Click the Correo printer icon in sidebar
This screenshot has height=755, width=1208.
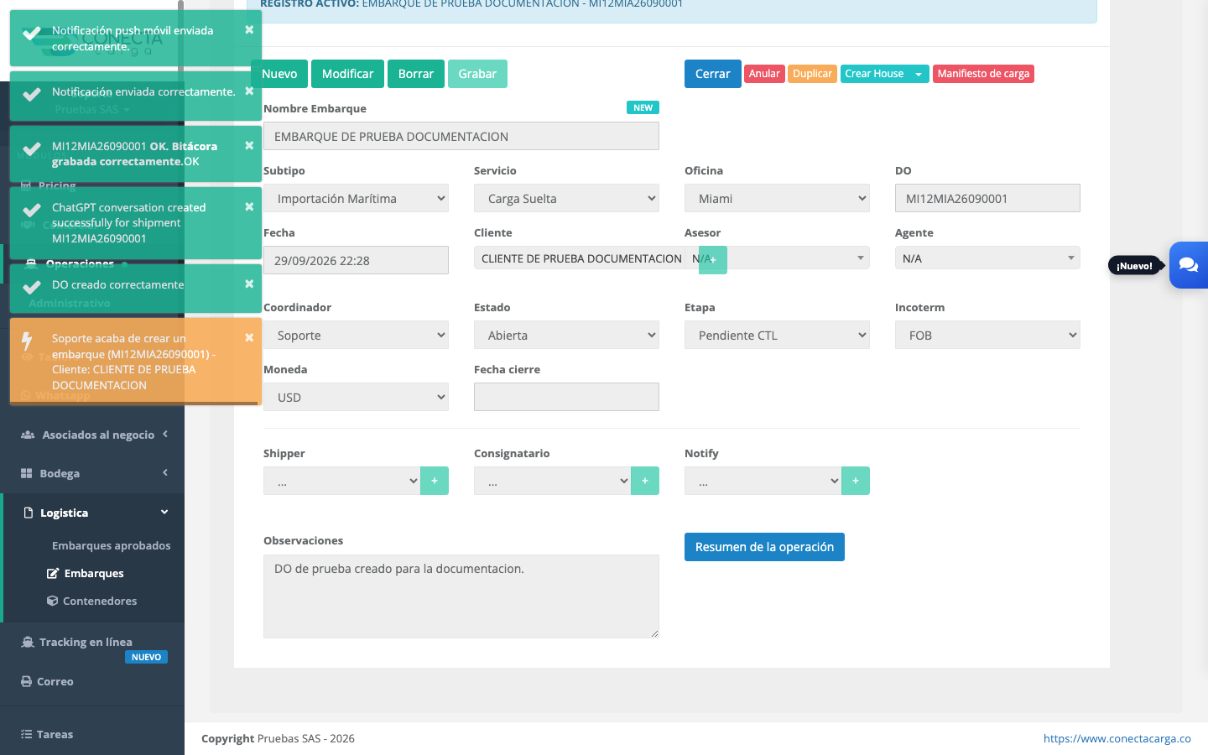tap(27, 681)
